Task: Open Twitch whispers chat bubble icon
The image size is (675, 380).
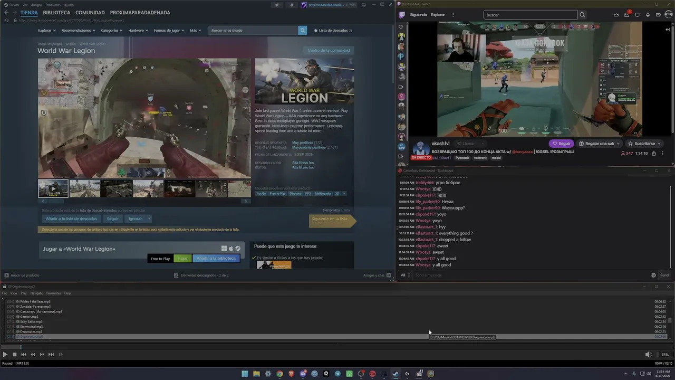Action: coord(637,15)
